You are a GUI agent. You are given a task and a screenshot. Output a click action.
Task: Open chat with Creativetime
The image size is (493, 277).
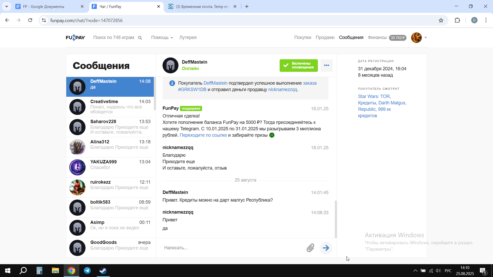pyautogui.click(x=110, y=107)
